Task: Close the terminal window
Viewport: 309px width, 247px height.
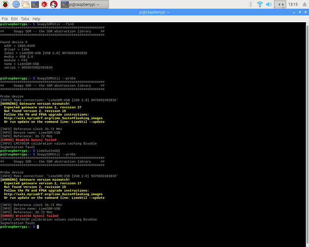Action: coord(306,12)
